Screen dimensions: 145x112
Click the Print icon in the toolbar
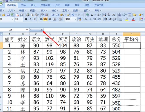[28, 15]
